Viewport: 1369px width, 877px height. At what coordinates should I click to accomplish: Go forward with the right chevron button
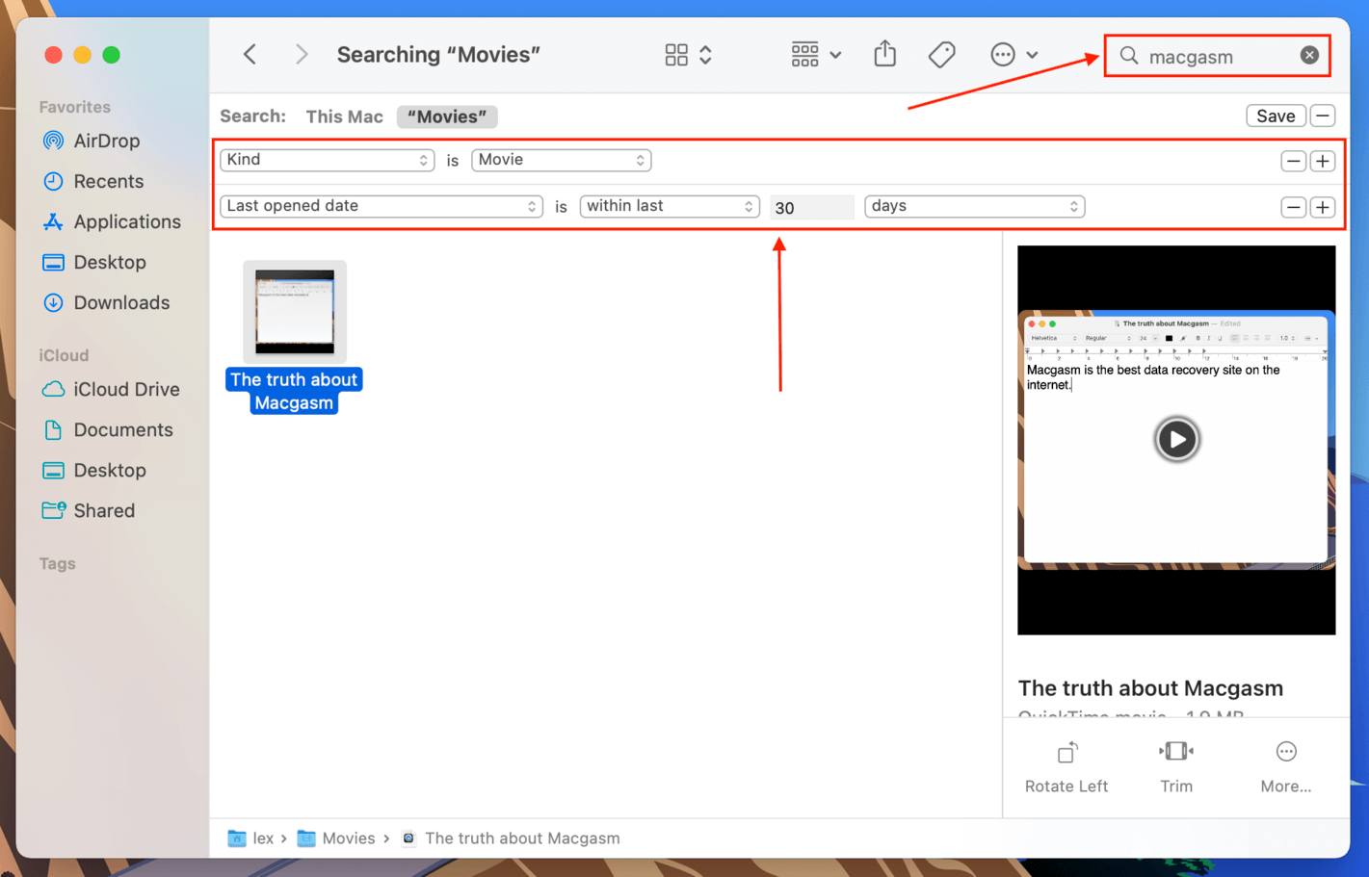coord(302,55)
